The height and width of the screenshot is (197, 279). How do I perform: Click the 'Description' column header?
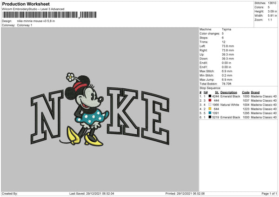[229, 92]
